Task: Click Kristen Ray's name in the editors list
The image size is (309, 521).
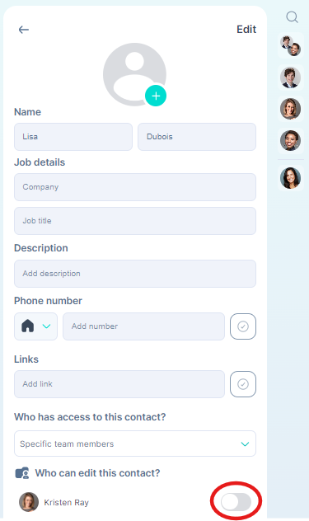Action: coord(67,502)
